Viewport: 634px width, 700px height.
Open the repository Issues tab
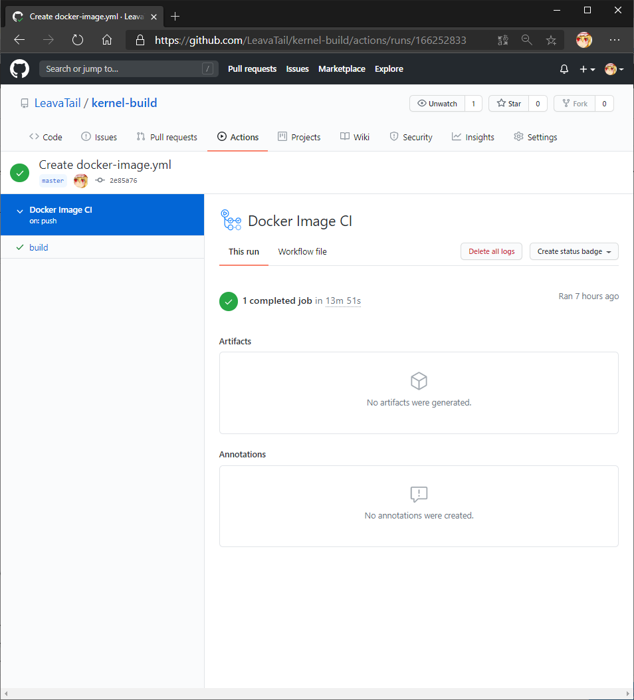click(x=99, y=137)
